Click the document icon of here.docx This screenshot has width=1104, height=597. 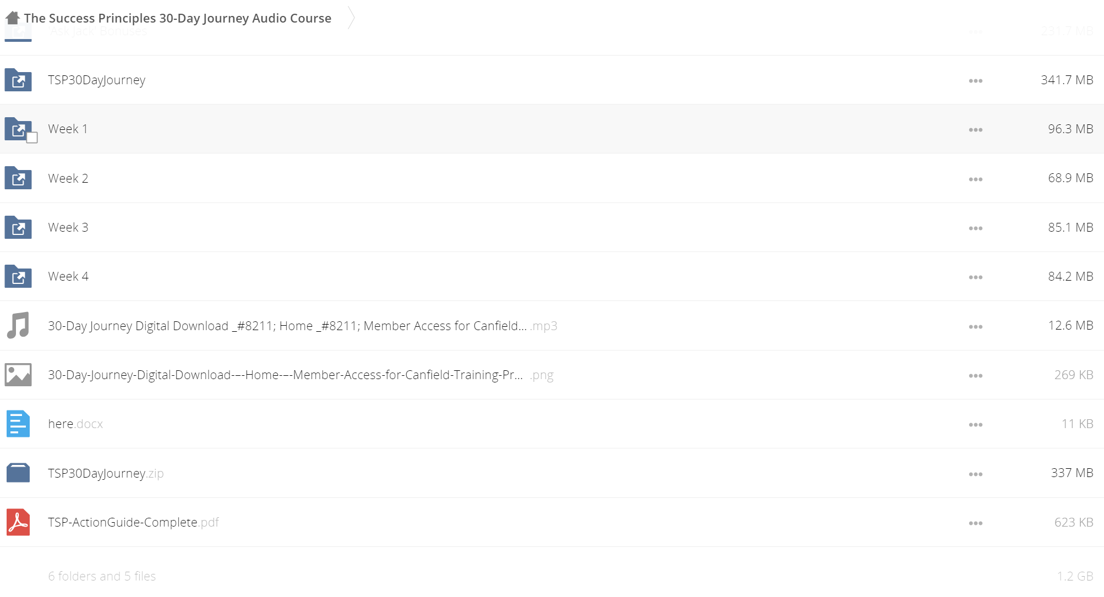point(18,424)
